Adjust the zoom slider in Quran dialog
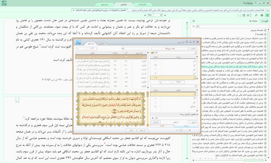 coord(181,130)
